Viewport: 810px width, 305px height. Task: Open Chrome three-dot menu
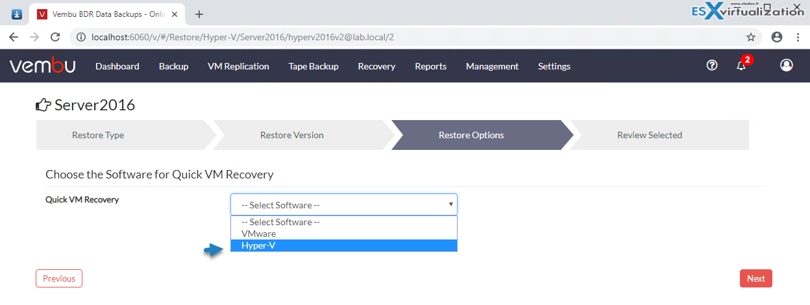(798, 37)
